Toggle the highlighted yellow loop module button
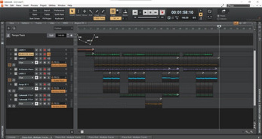Viewport: 262px width, 139px height. (x=201, y=14)
